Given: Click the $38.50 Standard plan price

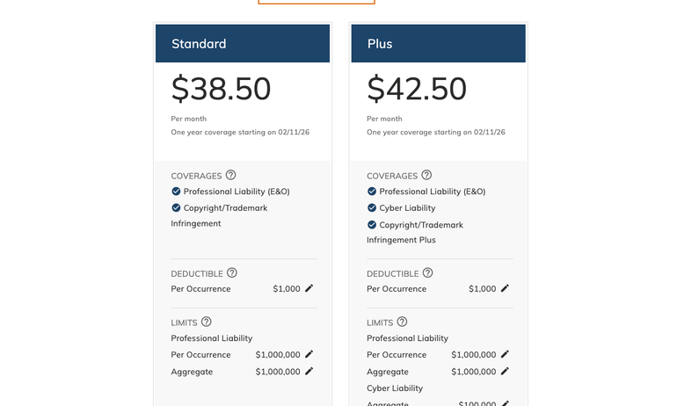Looking at the screenshot, I should tap(221, 89).
